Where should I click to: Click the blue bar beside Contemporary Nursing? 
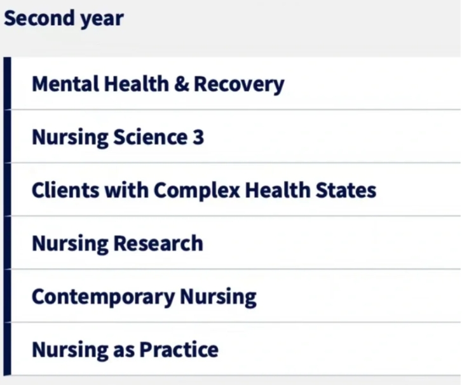coord(8,296)
